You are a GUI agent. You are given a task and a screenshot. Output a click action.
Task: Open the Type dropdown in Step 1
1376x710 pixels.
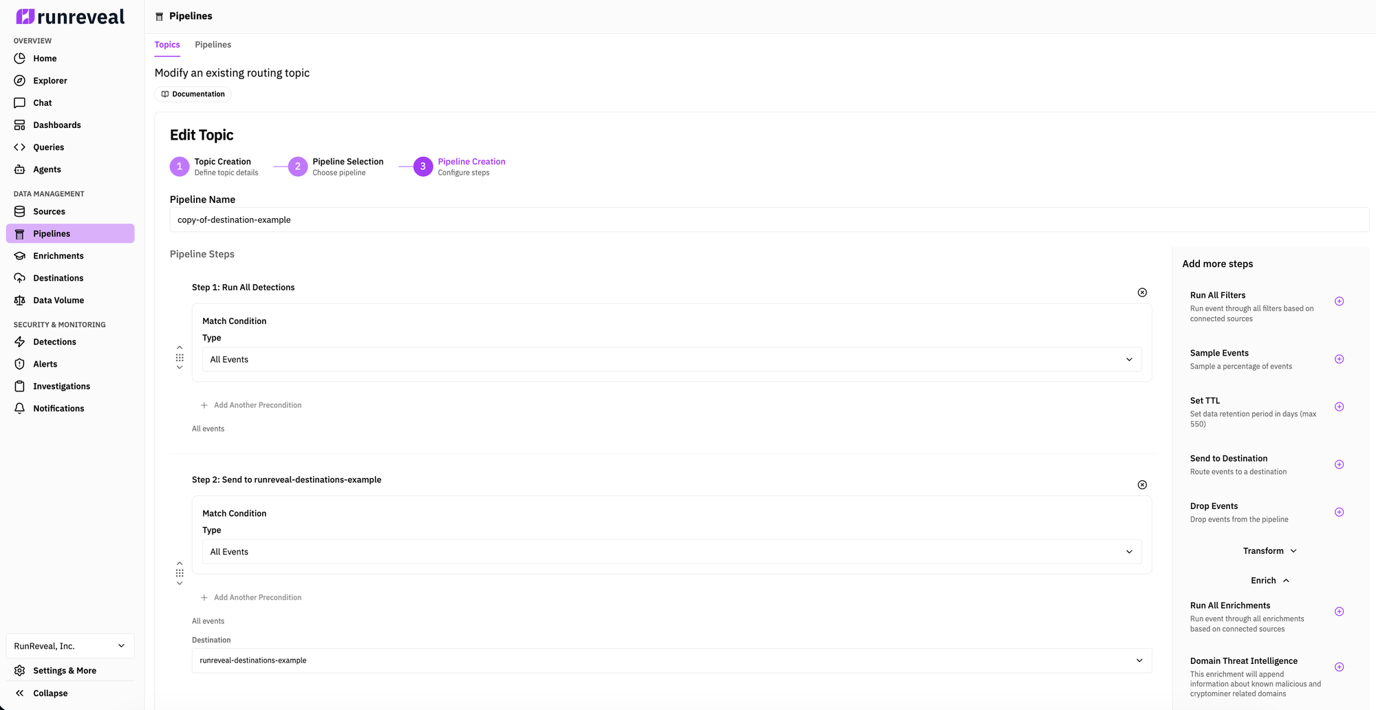pyautogui.click(x=671, y=360)
